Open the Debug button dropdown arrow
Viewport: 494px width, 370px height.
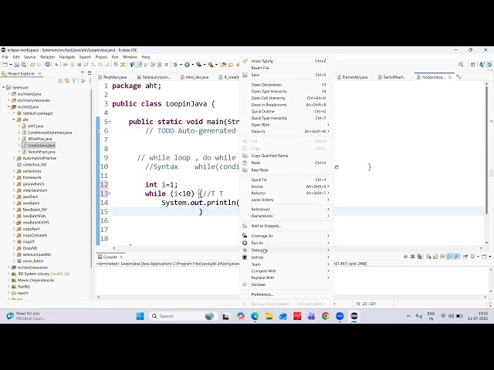(181, 65)
